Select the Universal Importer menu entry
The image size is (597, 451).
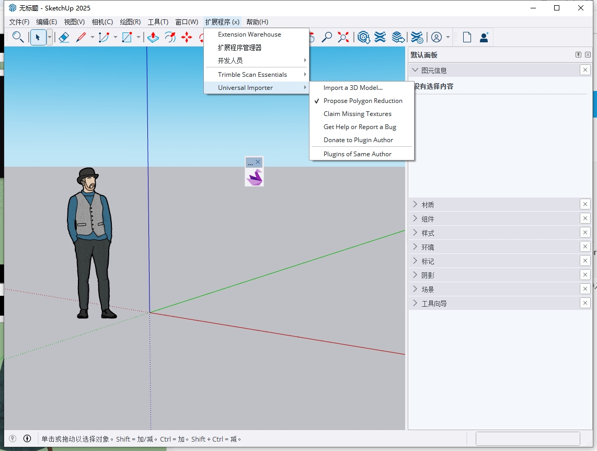point(256,88)
